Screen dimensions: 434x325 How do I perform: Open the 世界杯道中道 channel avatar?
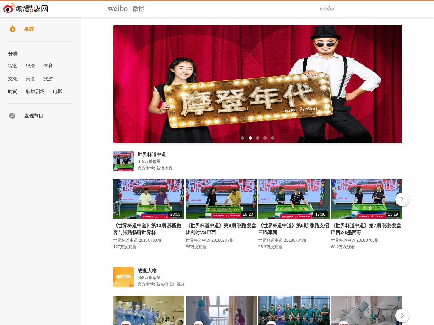click(123, 161)
